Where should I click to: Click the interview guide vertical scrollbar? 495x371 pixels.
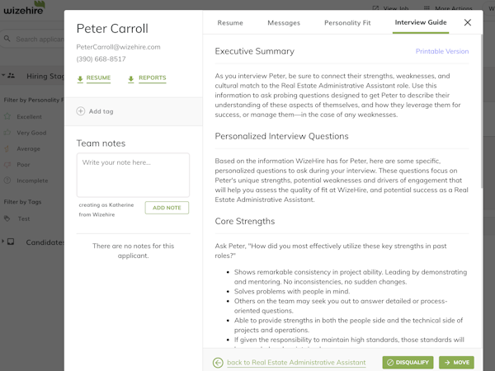(481, 111)
